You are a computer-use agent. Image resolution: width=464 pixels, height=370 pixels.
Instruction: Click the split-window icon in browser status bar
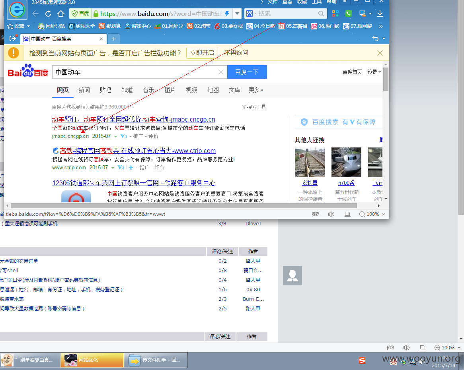tap(347, 214)
